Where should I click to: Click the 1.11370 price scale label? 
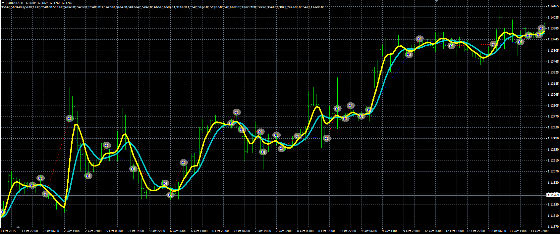tap(553, 227)
